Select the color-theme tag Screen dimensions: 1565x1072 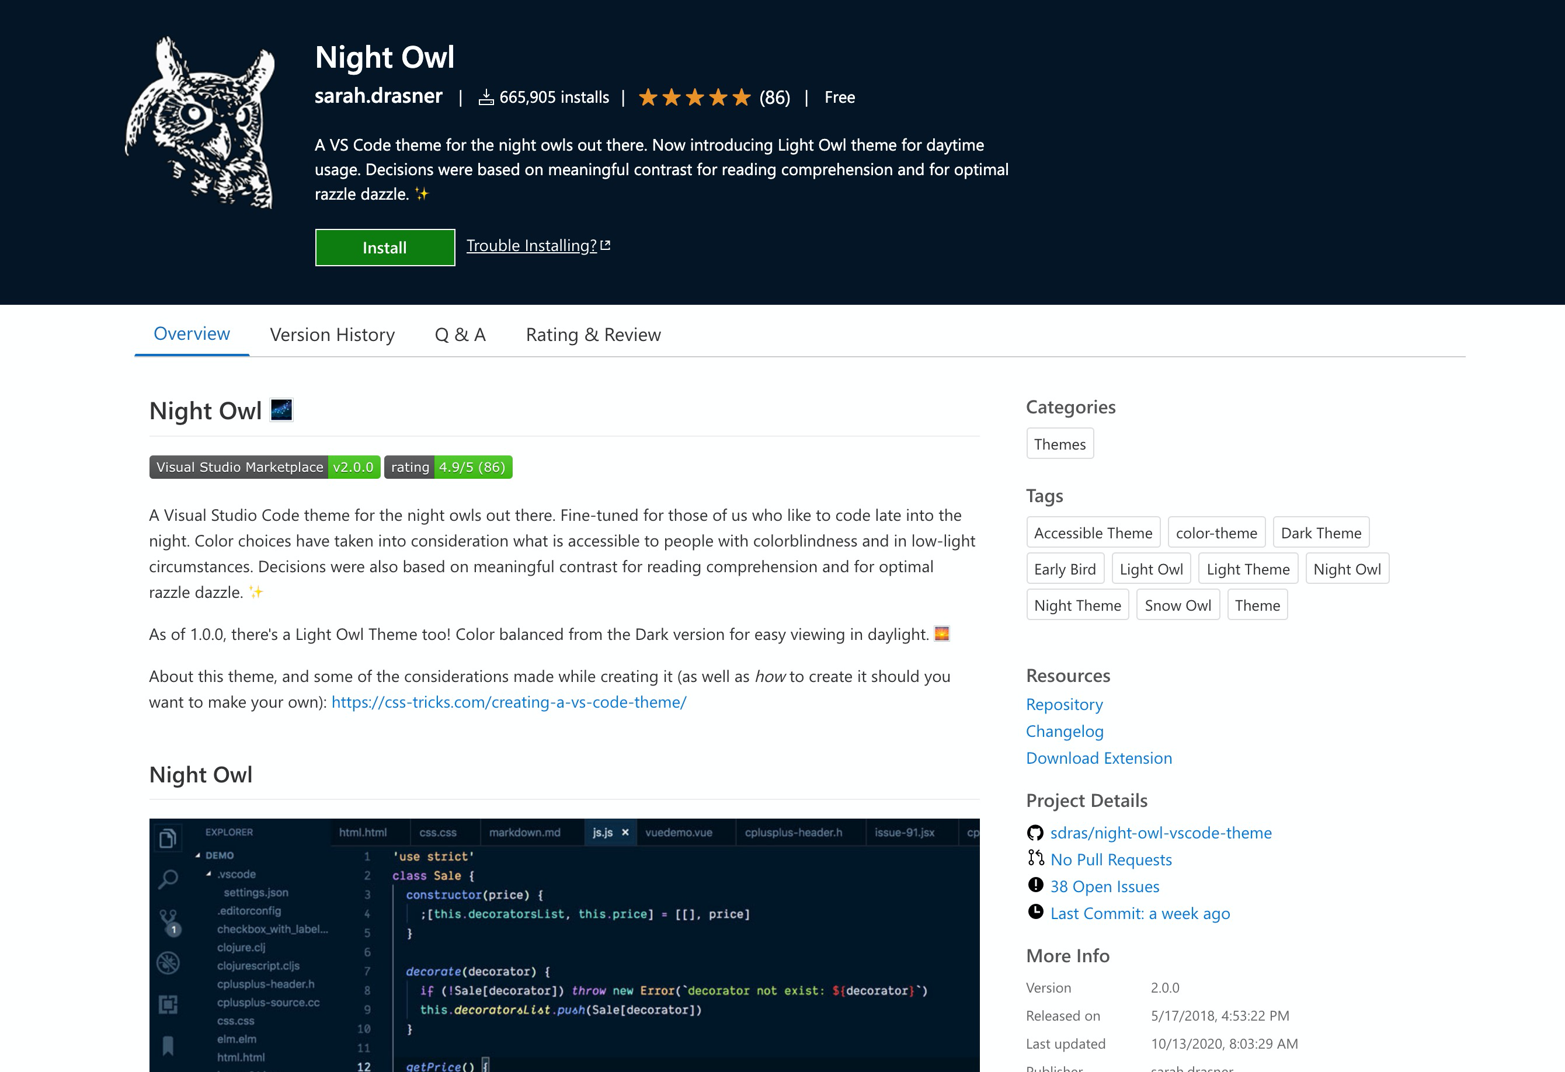coord(1216,532)
